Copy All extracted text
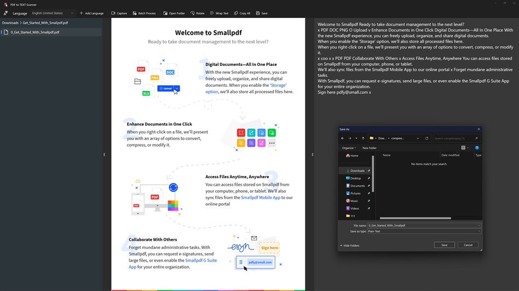The height and width of the screenshot is (291, 519). coord(242,13)
